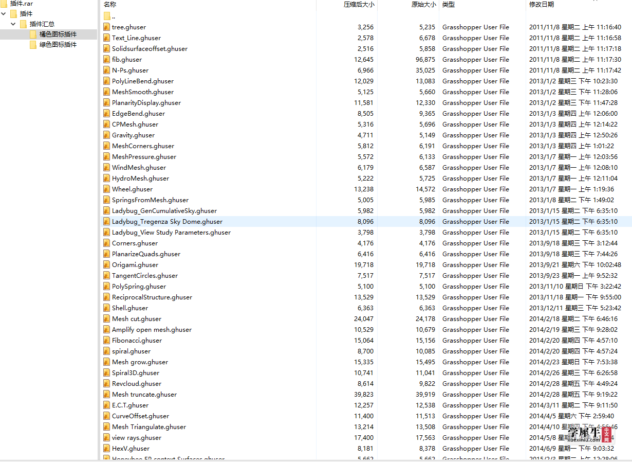Viewport: 632px width, 462px height.
Task: Collapse the 插件汇总 folder node
Action: [13, 24]
